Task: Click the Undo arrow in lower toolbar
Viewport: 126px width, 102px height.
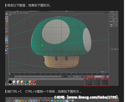Action: pyautogui.click(x=7, y=101)
